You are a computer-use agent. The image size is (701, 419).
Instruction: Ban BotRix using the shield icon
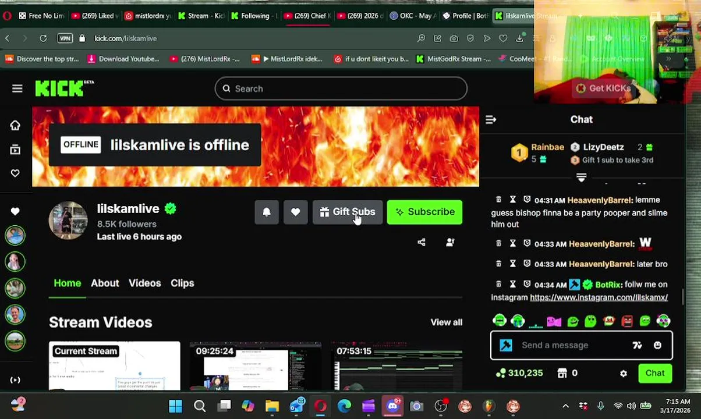527,284
